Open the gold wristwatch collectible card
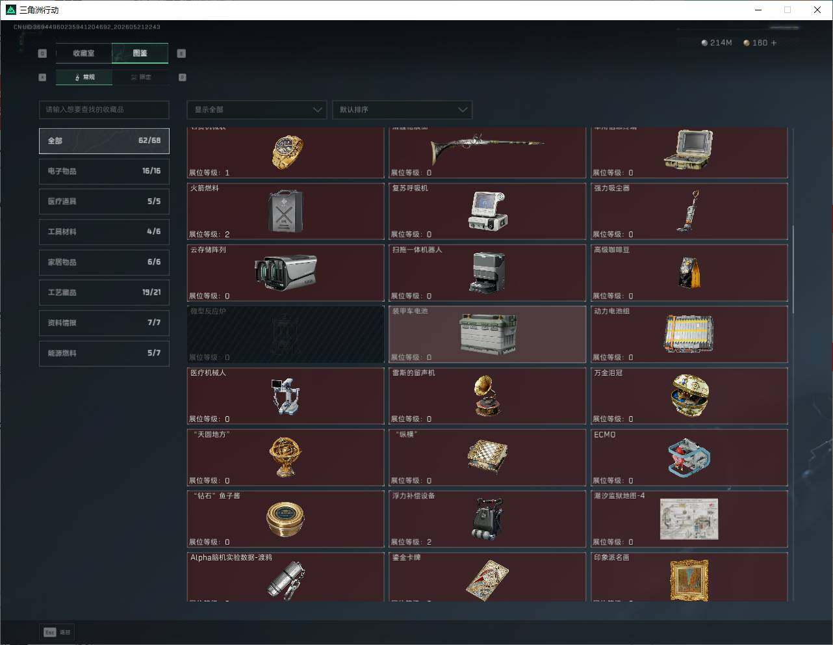833x645 pixels. (286, 153)
